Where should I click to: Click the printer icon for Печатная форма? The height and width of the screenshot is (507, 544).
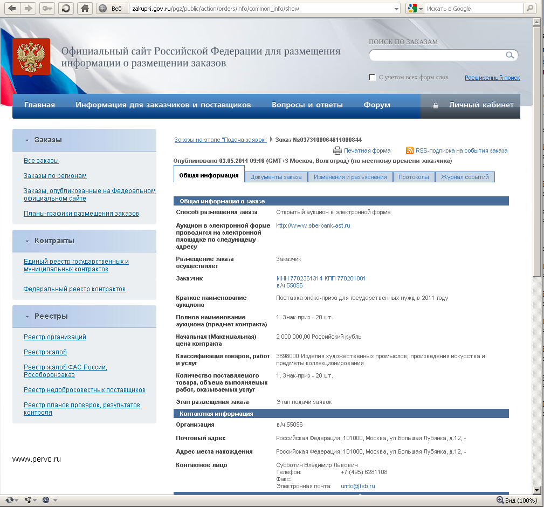click(x=338, y=150)
